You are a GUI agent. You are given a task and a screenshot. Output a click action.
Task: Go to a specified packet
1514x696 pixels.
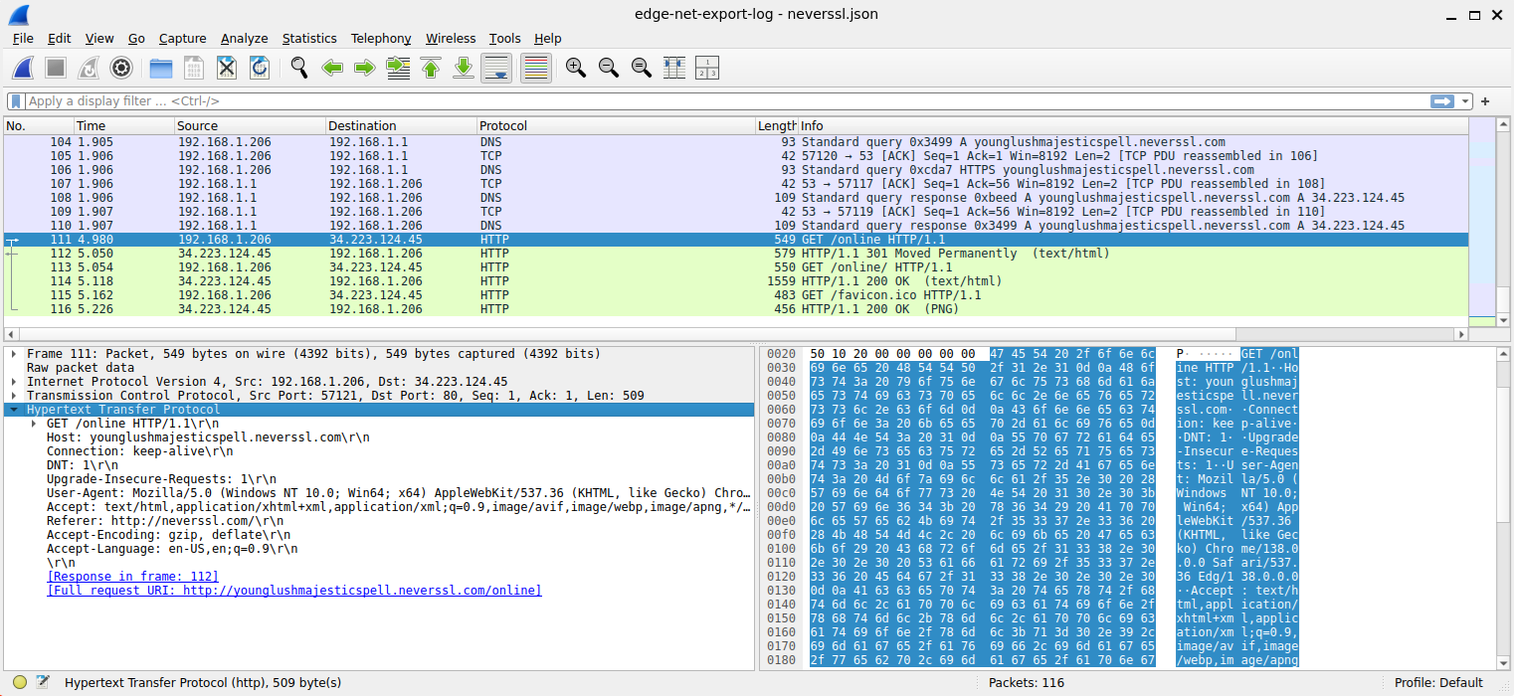tap(398, 68)
